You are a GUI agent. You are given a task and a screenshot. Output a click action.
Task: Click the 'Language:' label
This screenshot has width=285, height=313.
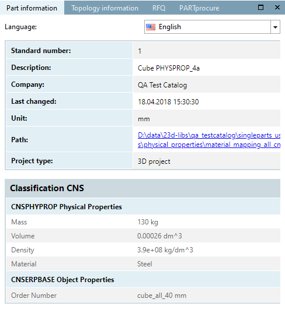tap(21, 27)
